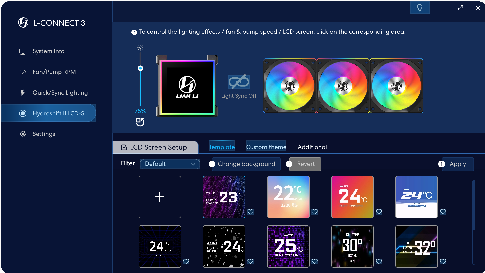
Task: Click the Apply button
Action: pyautogui.click(x=458, y=164)
